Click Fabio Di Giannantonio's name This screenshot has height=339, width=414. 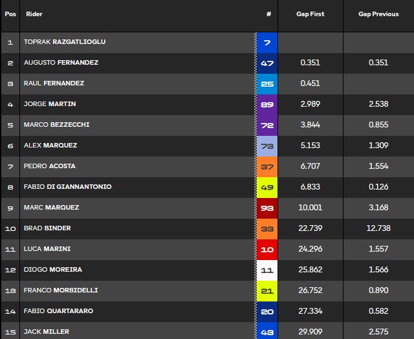point(67,187)
